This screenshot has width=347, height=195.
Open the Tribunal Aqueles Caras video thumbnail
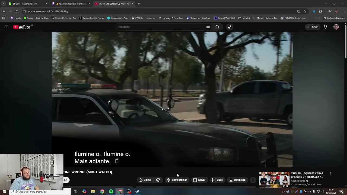[274, 180]
